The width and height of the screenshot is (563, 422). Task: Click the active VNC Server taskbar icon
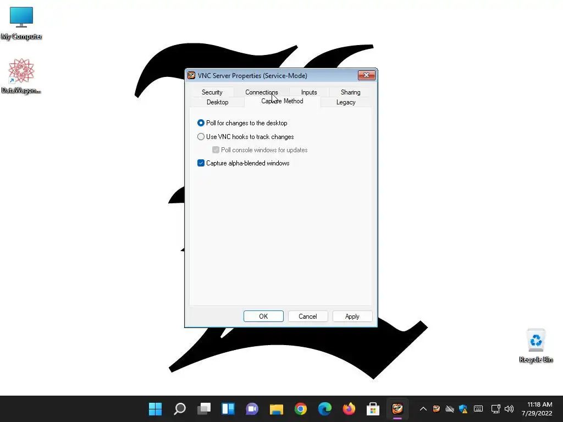[397, 409]
